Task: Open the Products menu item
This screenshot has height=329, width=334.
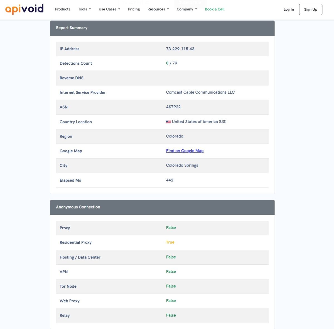Action: coord(63,9)
